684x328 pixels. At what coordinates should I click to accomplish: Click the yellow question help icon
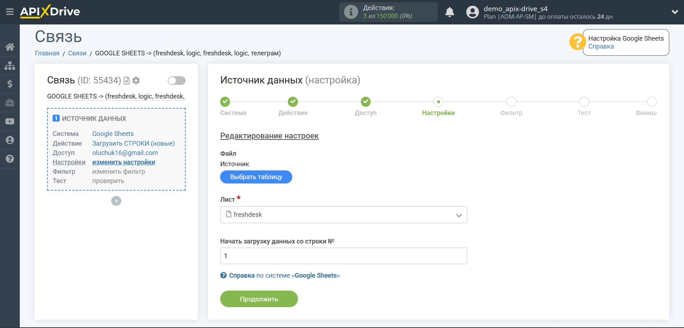click(577, 42)
